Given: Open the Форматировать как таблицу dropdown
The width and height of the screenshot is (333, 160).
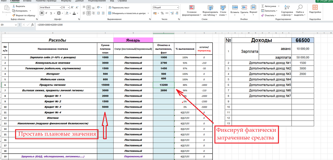Looking at the screenshot, I should click(x=210, y=11).
